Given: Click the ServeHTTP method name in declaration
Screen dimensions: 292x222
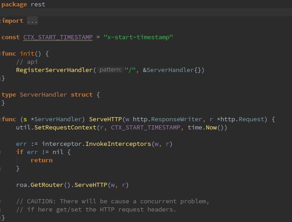Looking at the screenshot, I should tap(105, 119).
